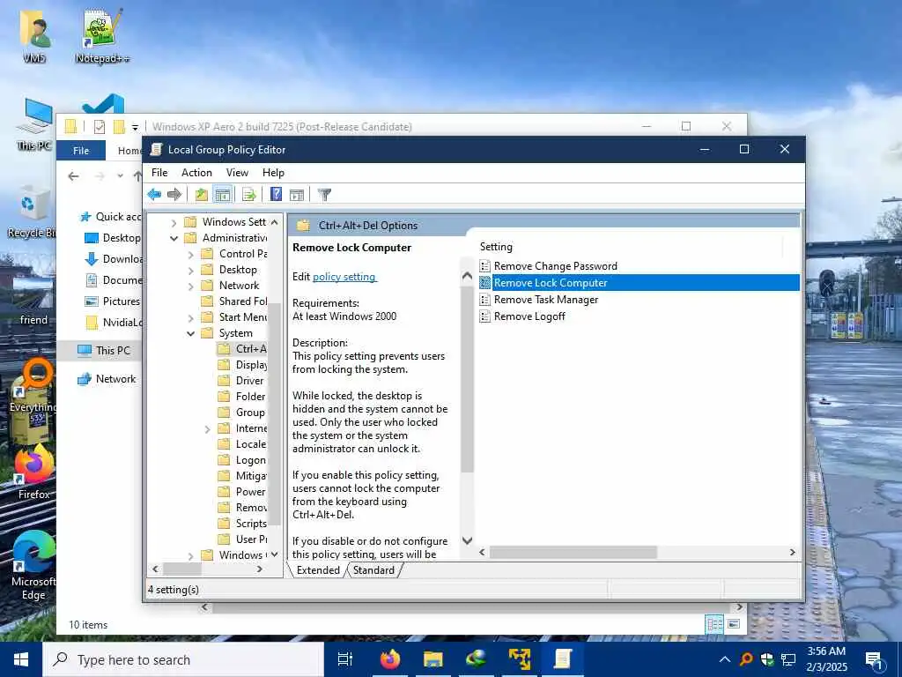Open the Help menu
This screenshot has width=902, height=677.
(x=273, y=173)
